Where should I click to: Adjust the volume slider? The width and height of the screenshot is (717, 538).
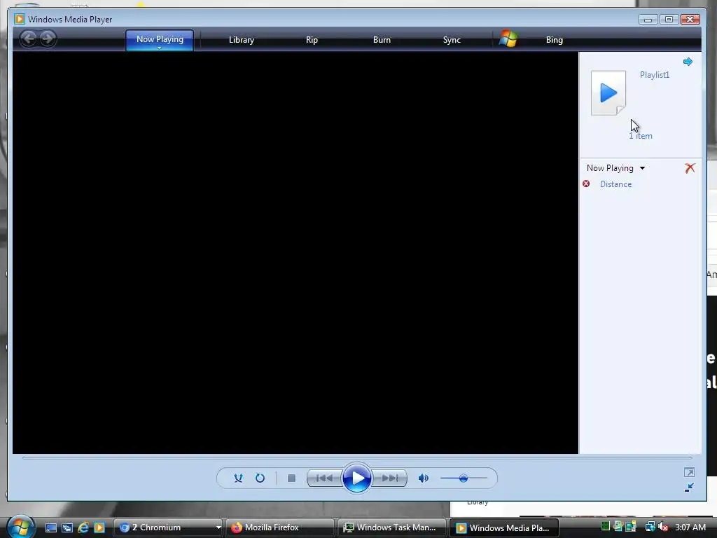point(464,478)
